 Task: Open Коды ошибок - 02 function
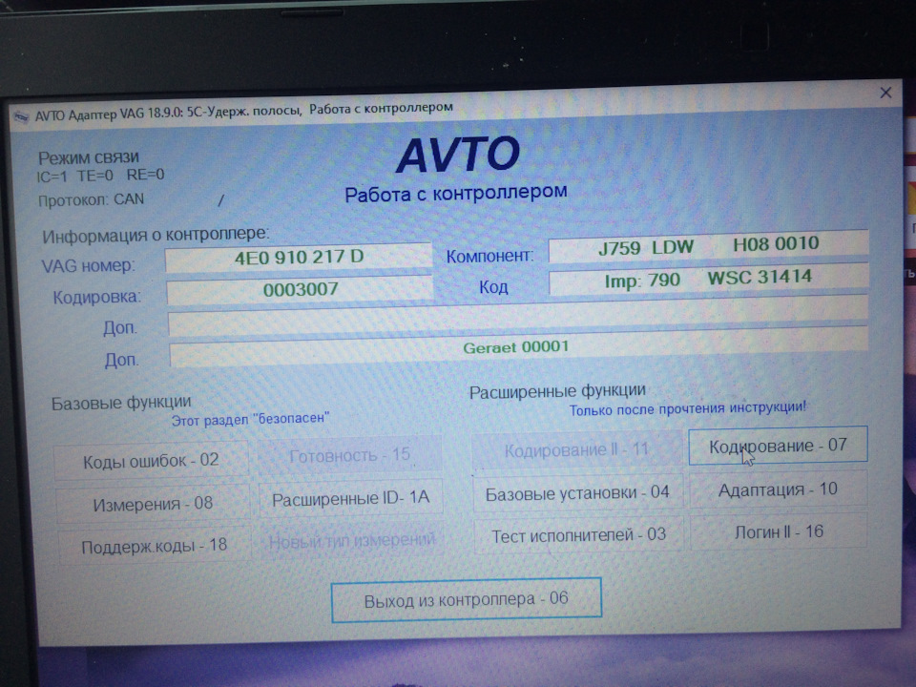[152, 460]
